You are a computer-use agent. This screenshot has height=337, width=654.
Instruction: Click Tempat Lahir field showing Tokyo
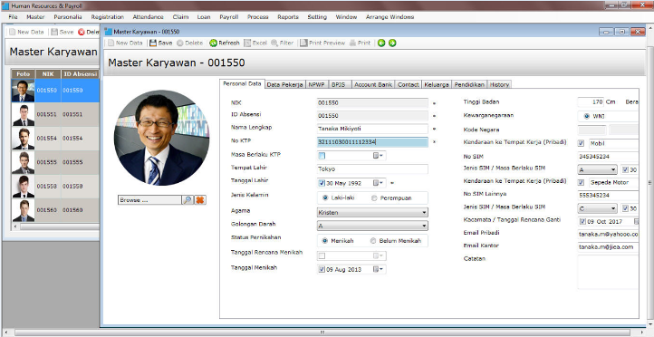[372, 168]
